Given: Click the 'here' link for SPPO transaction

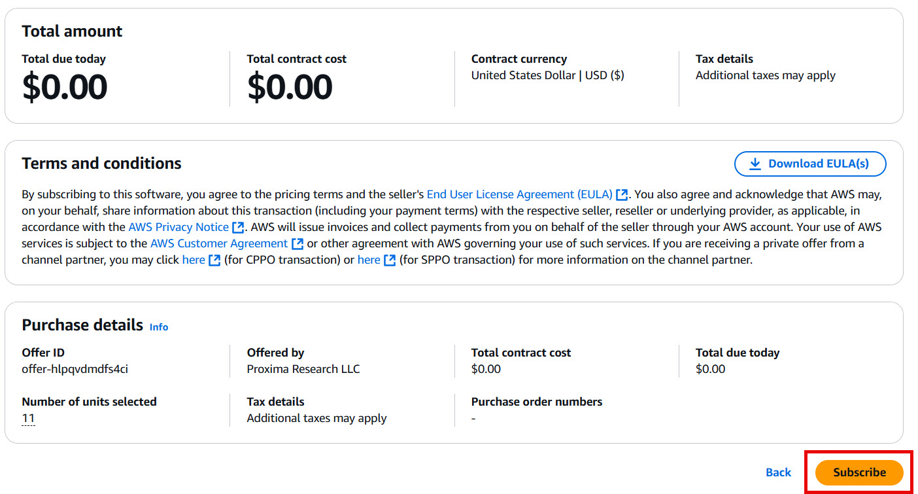Looking at the screenshot, I should [x=369, y=260].
